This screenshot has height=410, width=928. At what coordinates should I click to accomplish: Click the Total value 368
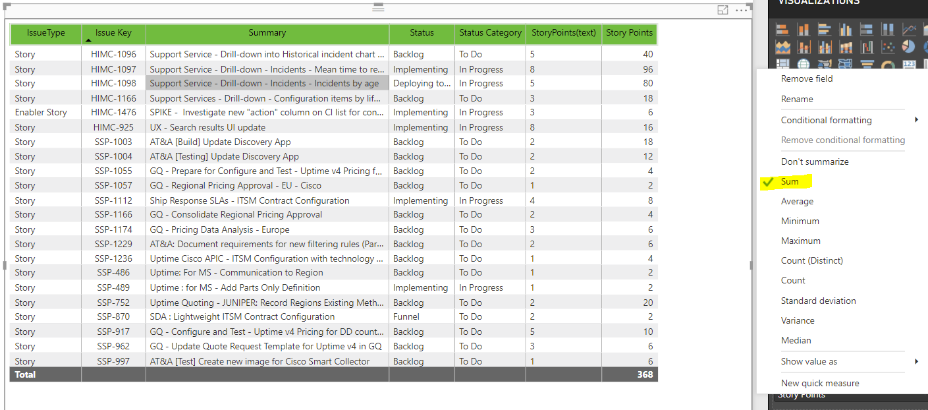click(x=645, y=374)
